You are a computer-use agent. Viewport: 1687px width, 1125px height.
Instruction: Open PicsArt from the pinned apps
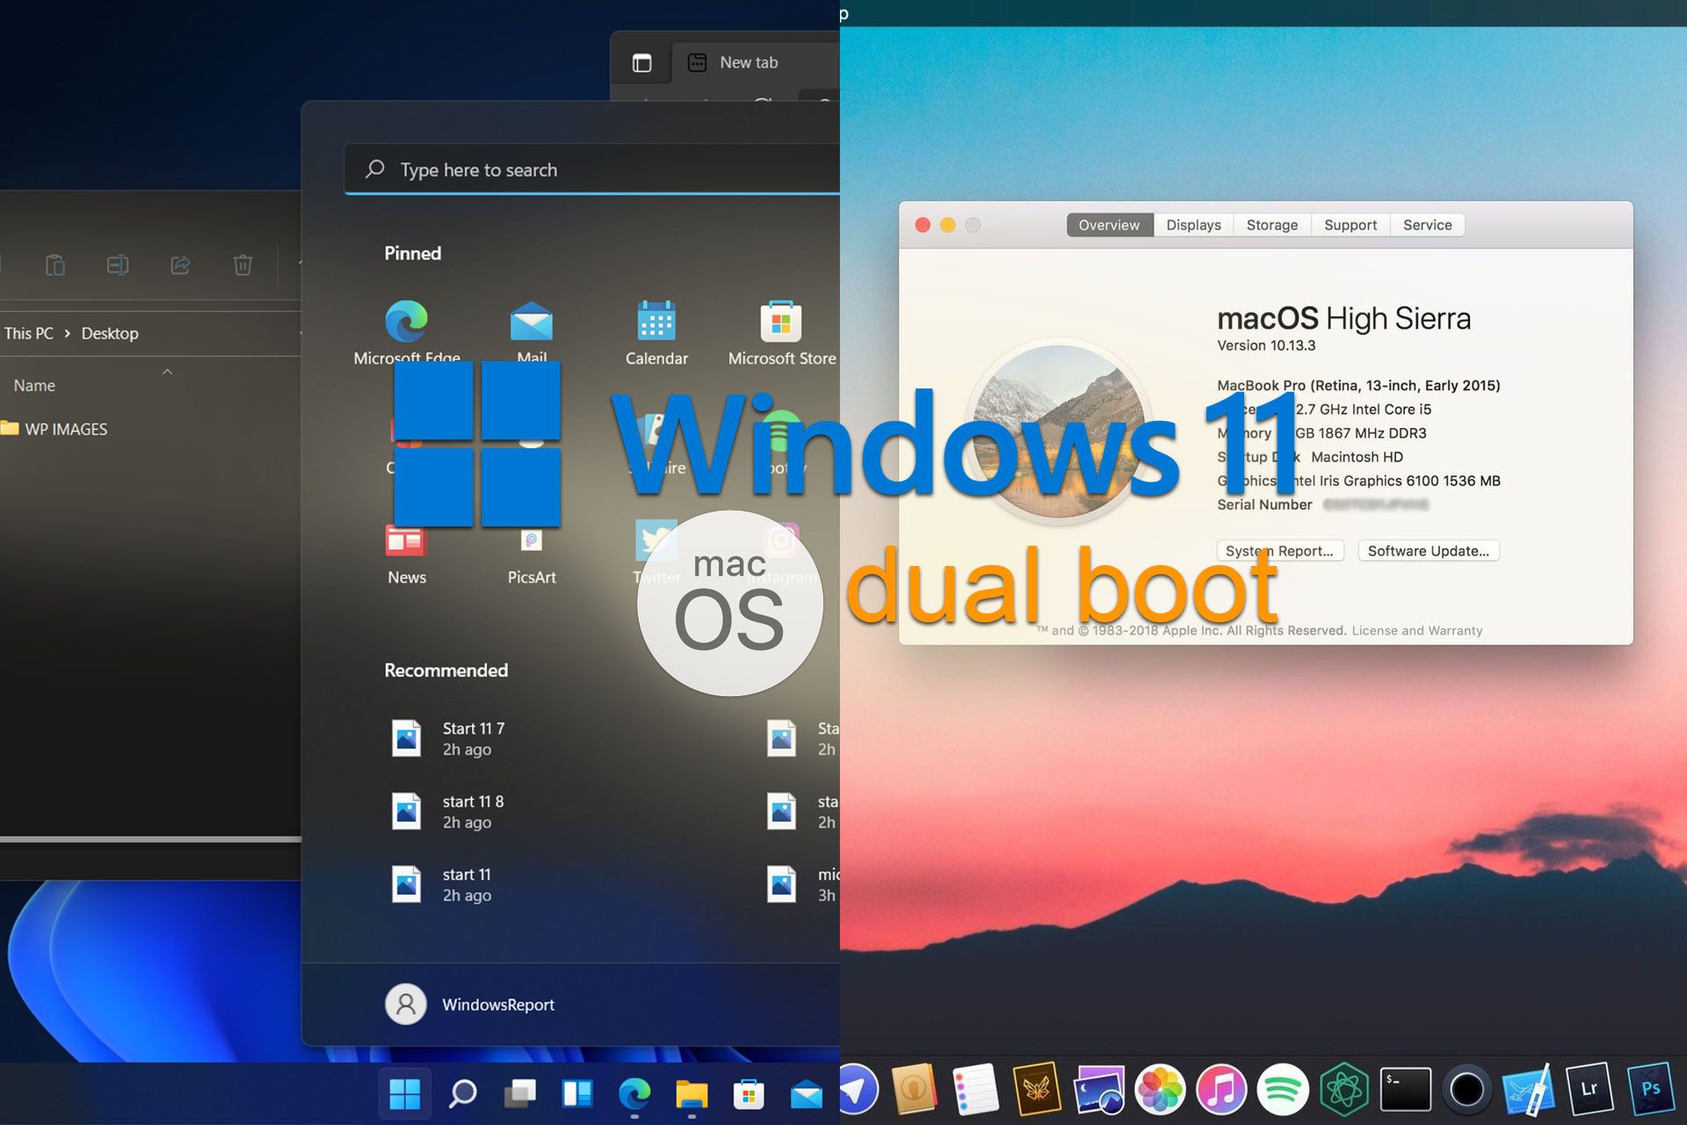(531, 555)
